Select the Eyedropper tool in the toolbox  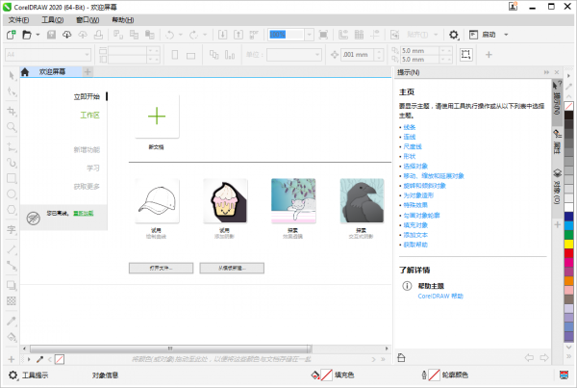click(12, 321)
